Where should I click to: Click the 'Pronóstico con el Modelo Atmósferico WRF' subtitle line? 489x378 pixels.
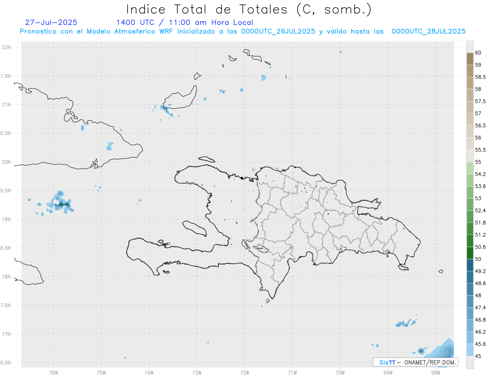[242, 31]
